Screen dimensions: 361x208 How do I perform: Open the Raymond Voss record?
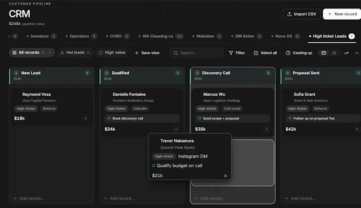[x=52, y=107]
